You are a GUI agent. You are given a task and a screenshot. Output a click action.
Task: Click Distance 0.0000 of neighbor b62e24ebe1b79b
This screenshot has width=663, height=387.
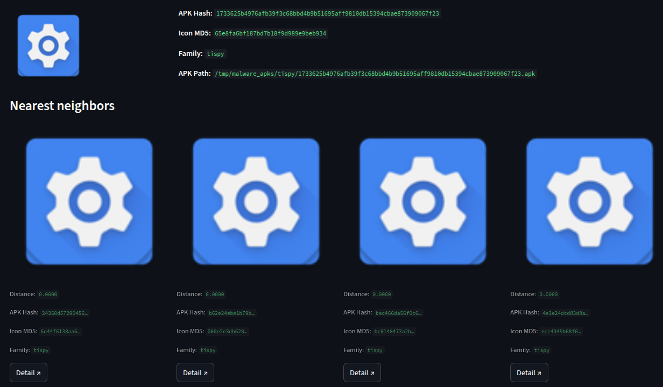click(x=215, y=295)
